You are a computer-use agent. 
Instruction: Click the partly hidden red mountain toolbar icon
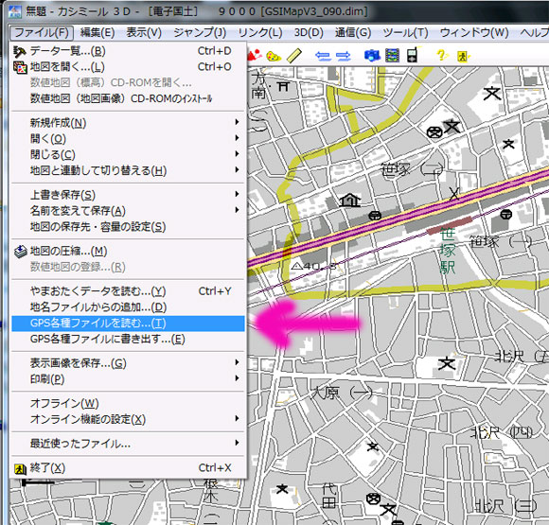click(255, 55)
